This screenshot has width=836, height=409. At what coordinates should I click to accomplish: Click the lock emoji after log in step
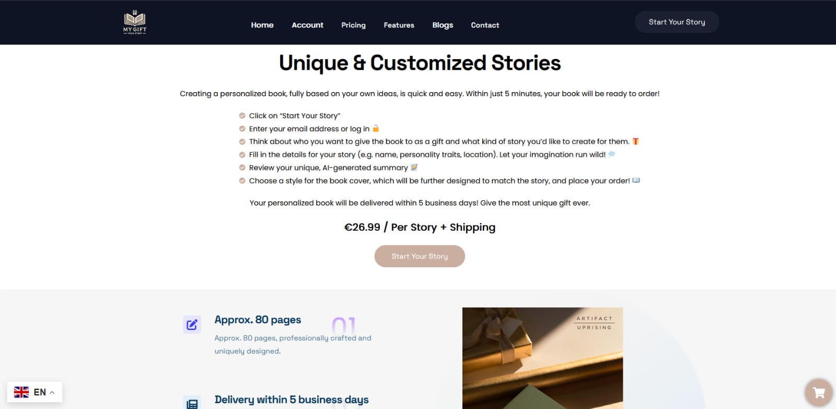click(376, 128)
